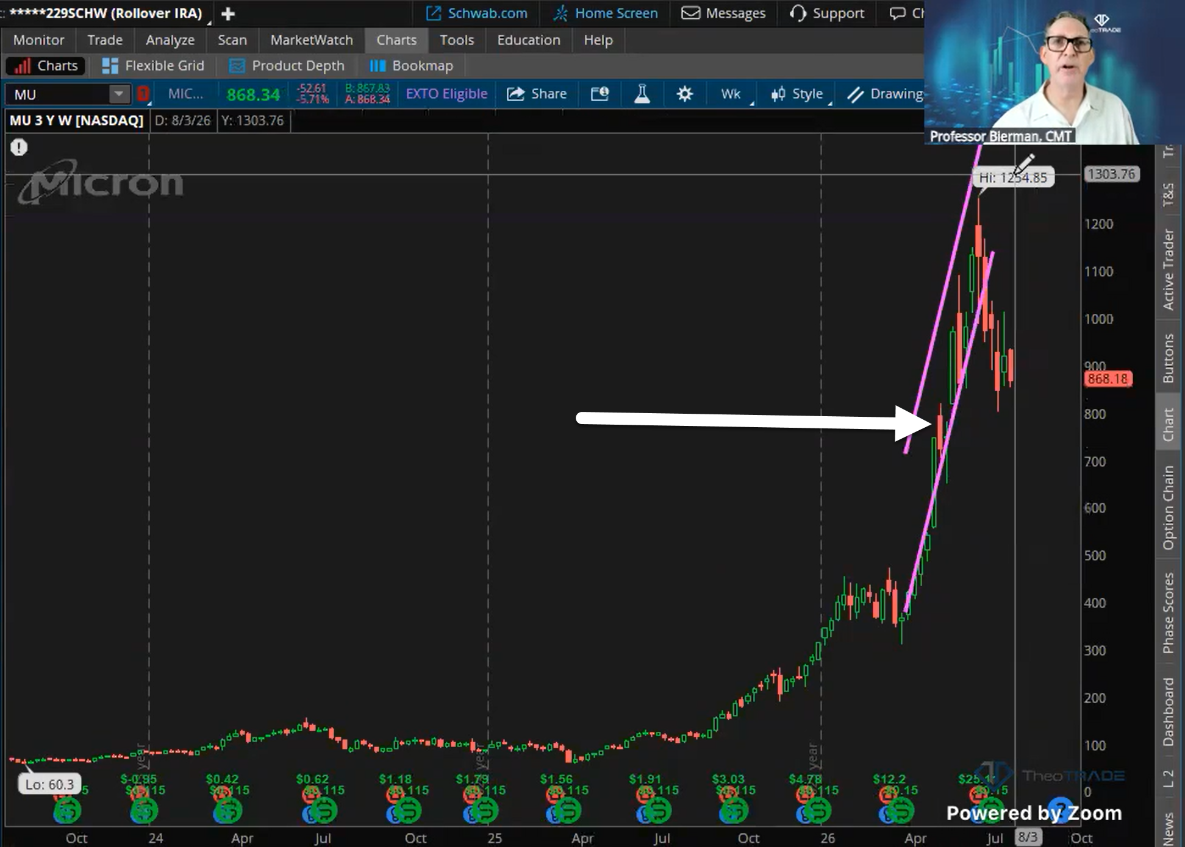The width and height of the screenshot is (1185, 847).
Task: Click the green dollar icon under $1.91
Action: pyautogui.click(x=659, y=810)
